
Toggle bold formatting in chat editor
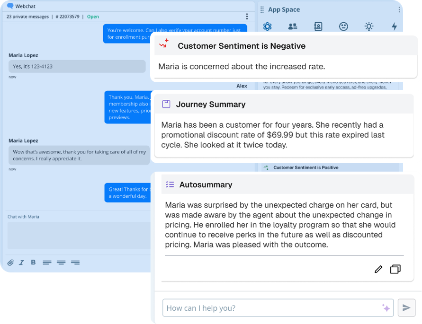(x=33, y=262)
